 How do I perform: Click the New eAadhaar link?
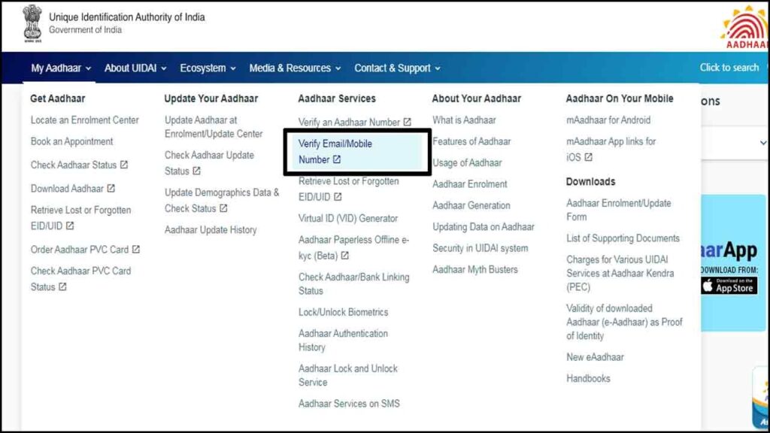click(x=595, y=357)
